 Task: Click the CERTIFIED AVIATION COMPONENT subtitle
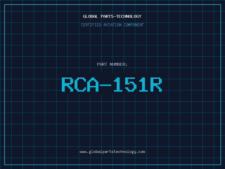click(x=112, y=25)
